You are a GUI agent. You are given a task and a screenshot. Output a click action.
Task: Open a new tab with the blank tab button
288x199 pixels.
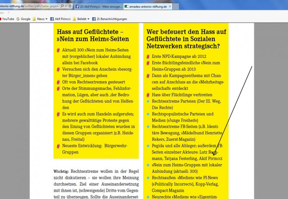coord(176,7)
